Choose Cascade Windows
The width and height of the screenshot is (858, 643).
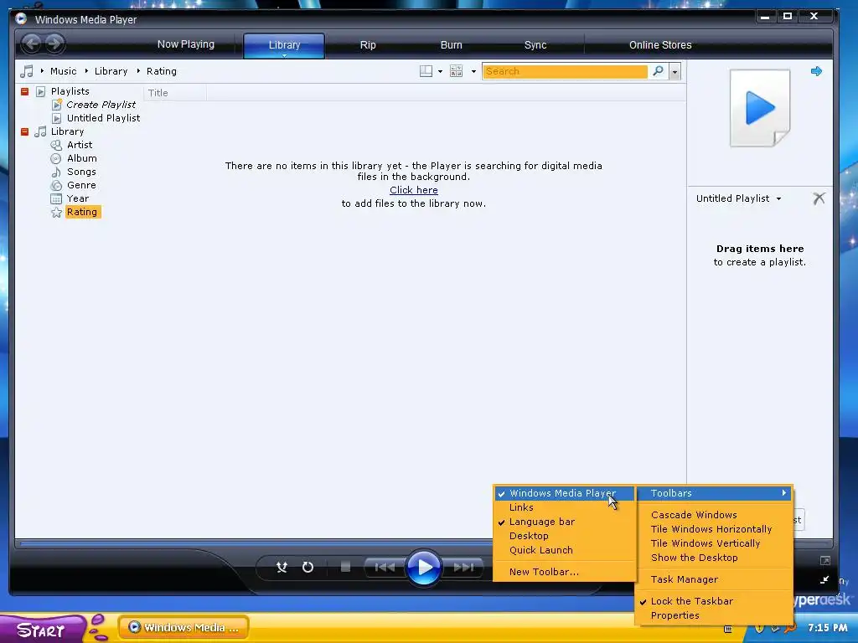714,515
